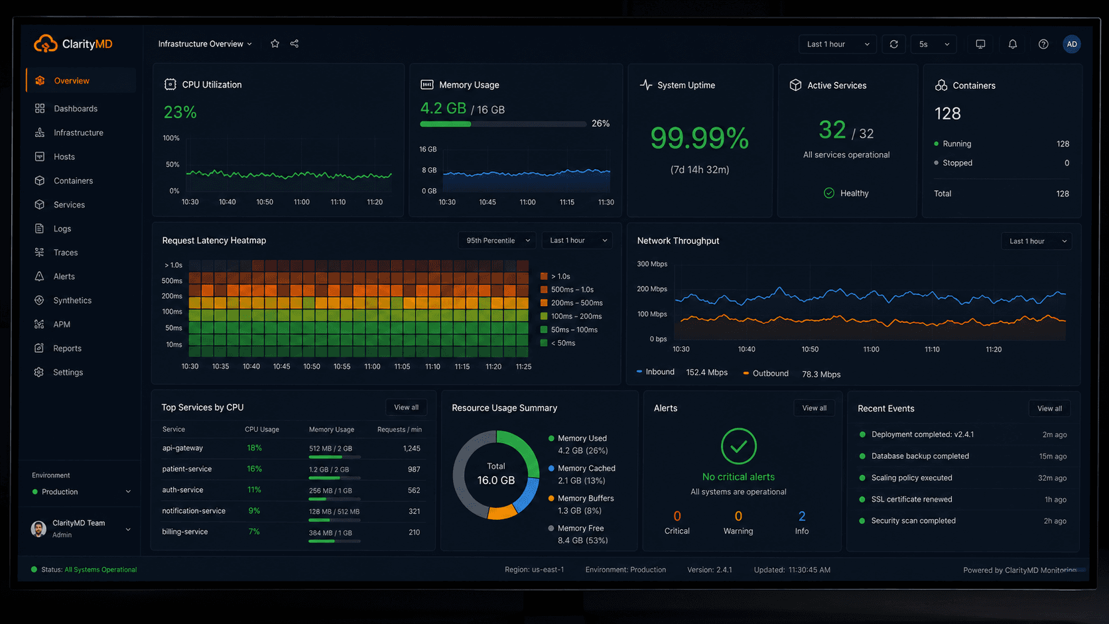Toggle Inbound series in network legend

tap(655, 372)
